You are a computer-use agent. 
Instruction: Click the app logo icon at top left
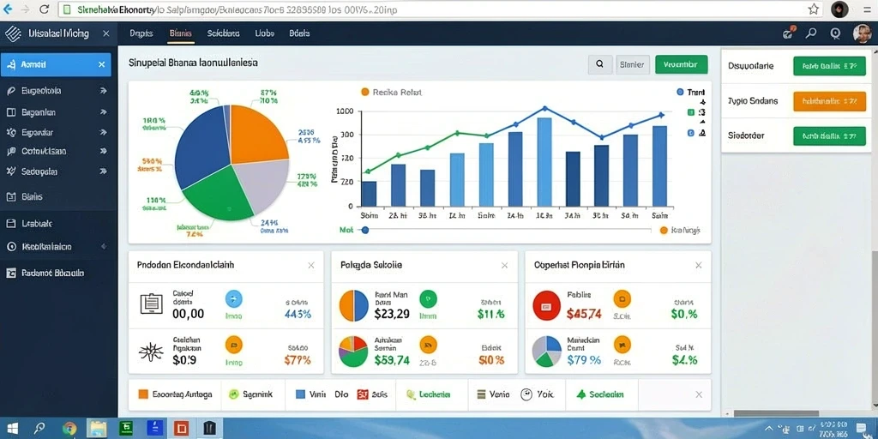point(12,33)
